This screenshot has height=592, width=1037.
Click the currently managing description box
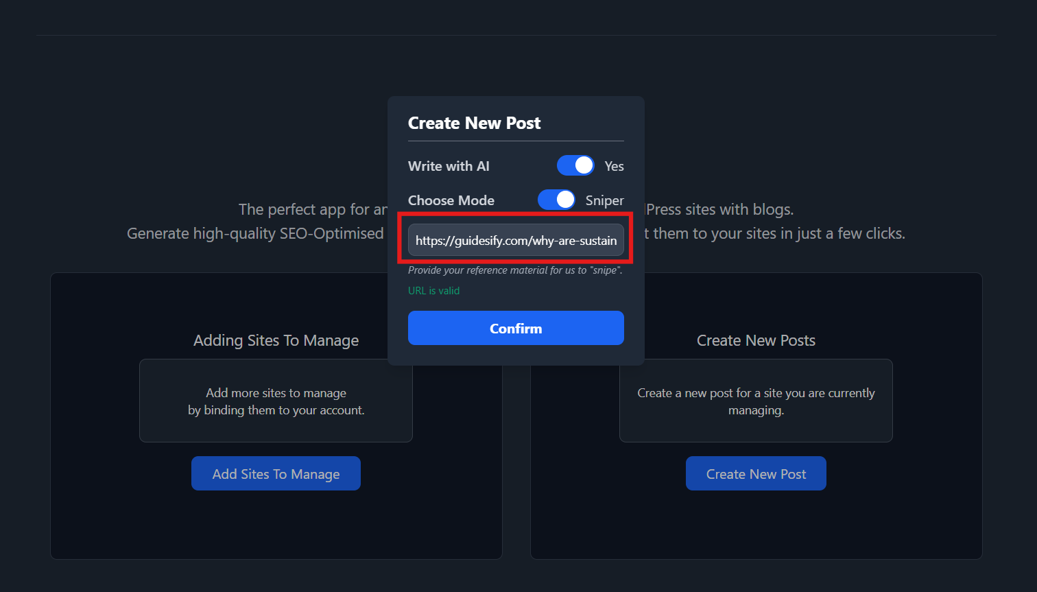(x=756, y=401)
